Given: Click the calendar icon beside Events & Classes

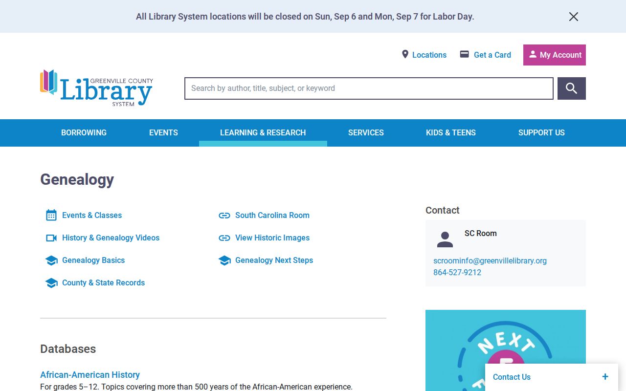Looking at the screenshot, I should [x=51, y=215].
